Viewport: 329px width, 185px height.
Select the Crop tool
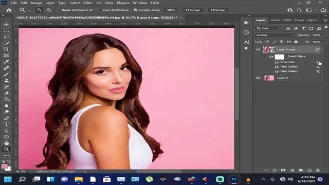coord(6,49)
